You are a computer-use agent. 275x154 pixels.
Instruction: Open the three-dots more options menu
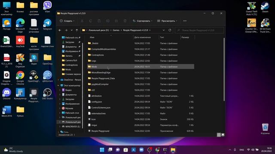click(x=185, y=21)
